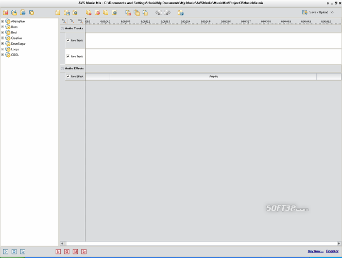Click the rightmost red fast-forward button

pyautogui.click(x=84, y=252)
